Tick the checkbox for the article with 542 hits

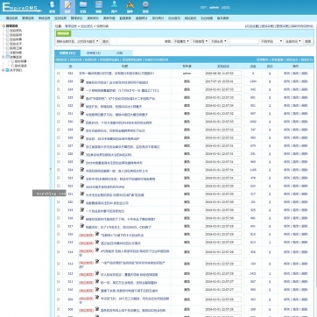point(59,89)
